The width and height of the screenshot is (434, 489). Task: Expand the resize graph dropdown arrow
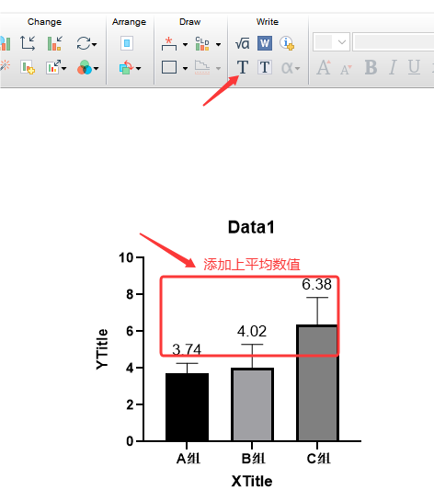(64, 68)
